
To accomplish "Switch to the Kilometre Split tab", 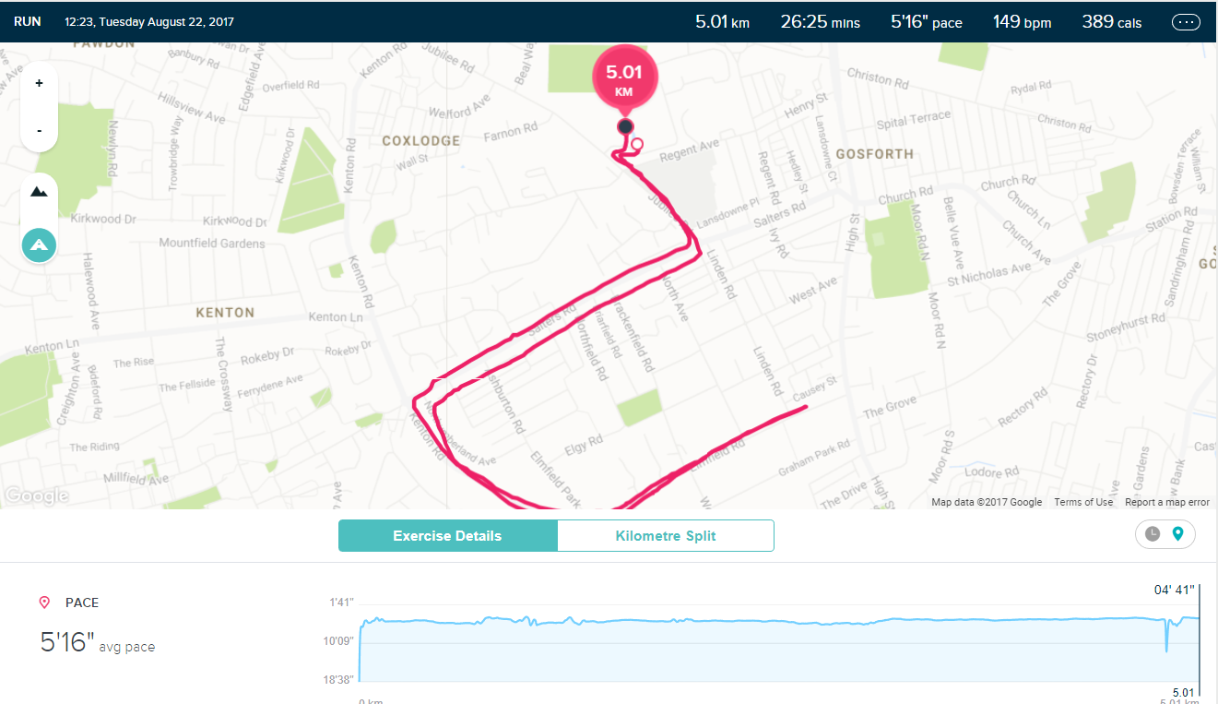I will (666, 535).
